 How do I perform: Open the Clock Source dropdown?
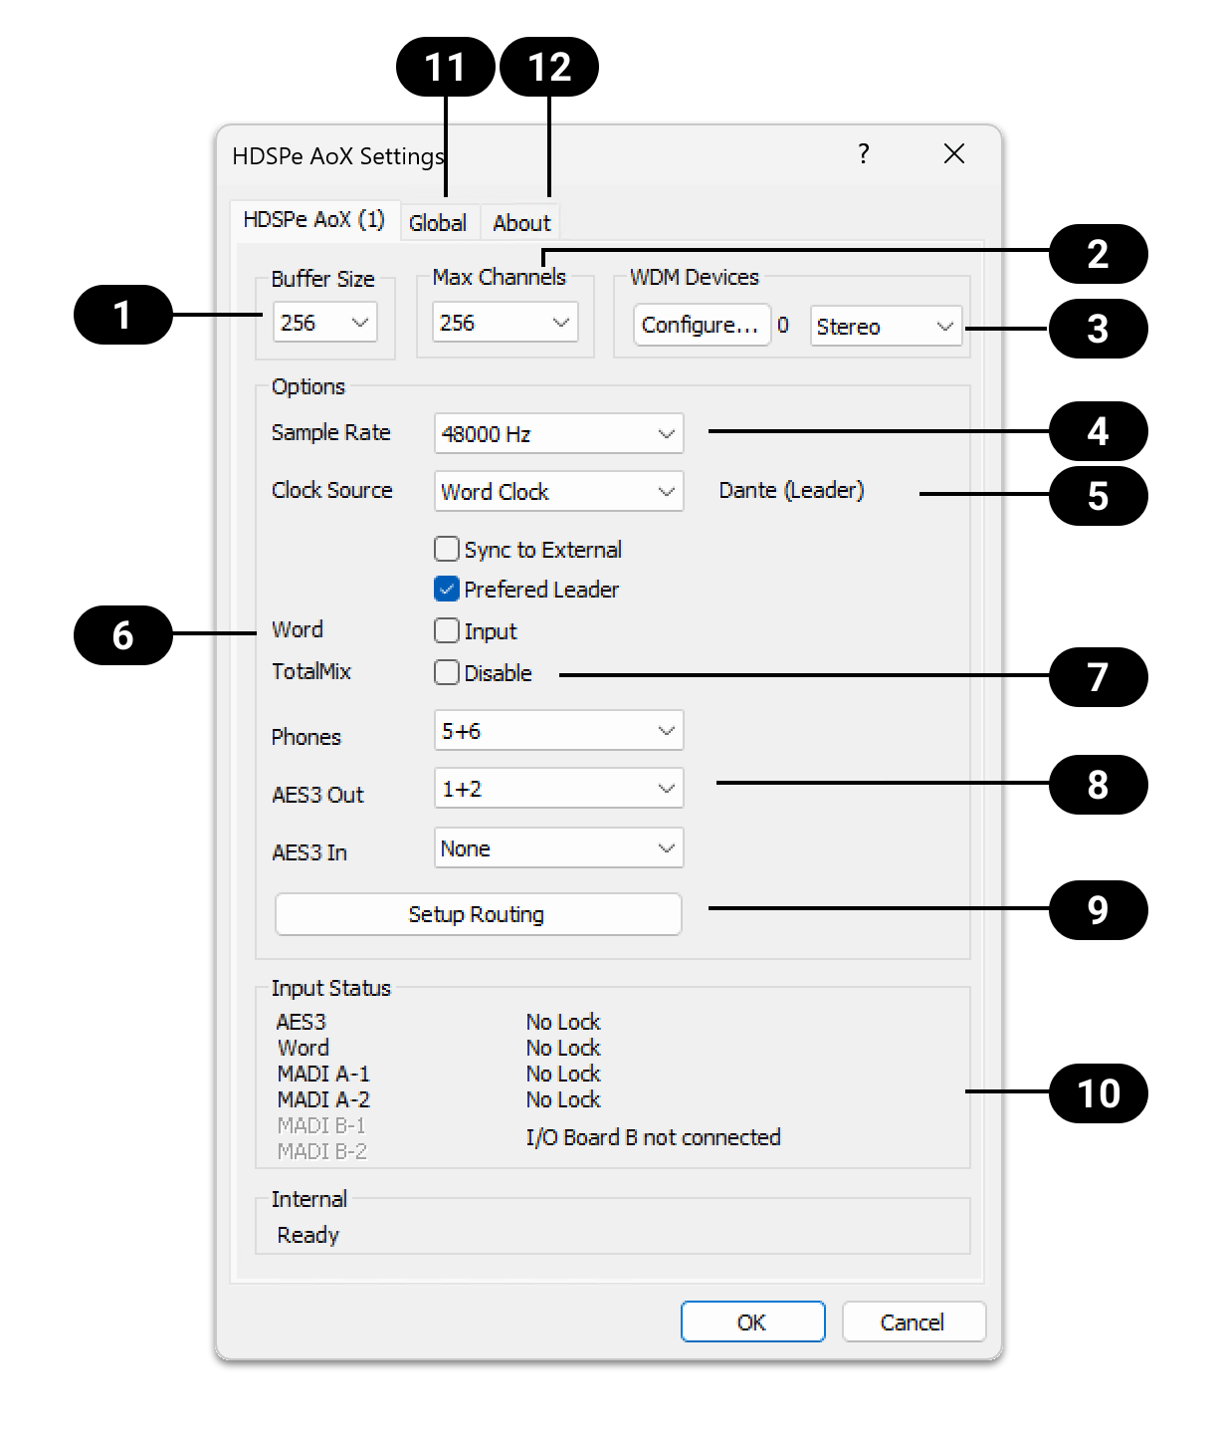(558, 492)
